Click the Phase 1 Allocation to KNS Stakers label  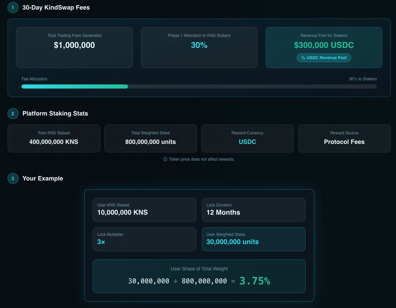(x=199, y=36)
